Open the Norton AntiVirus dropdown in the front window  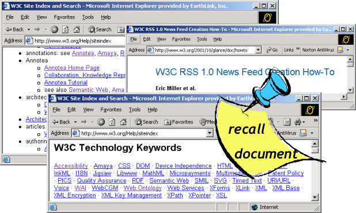(x=312, y=133)
